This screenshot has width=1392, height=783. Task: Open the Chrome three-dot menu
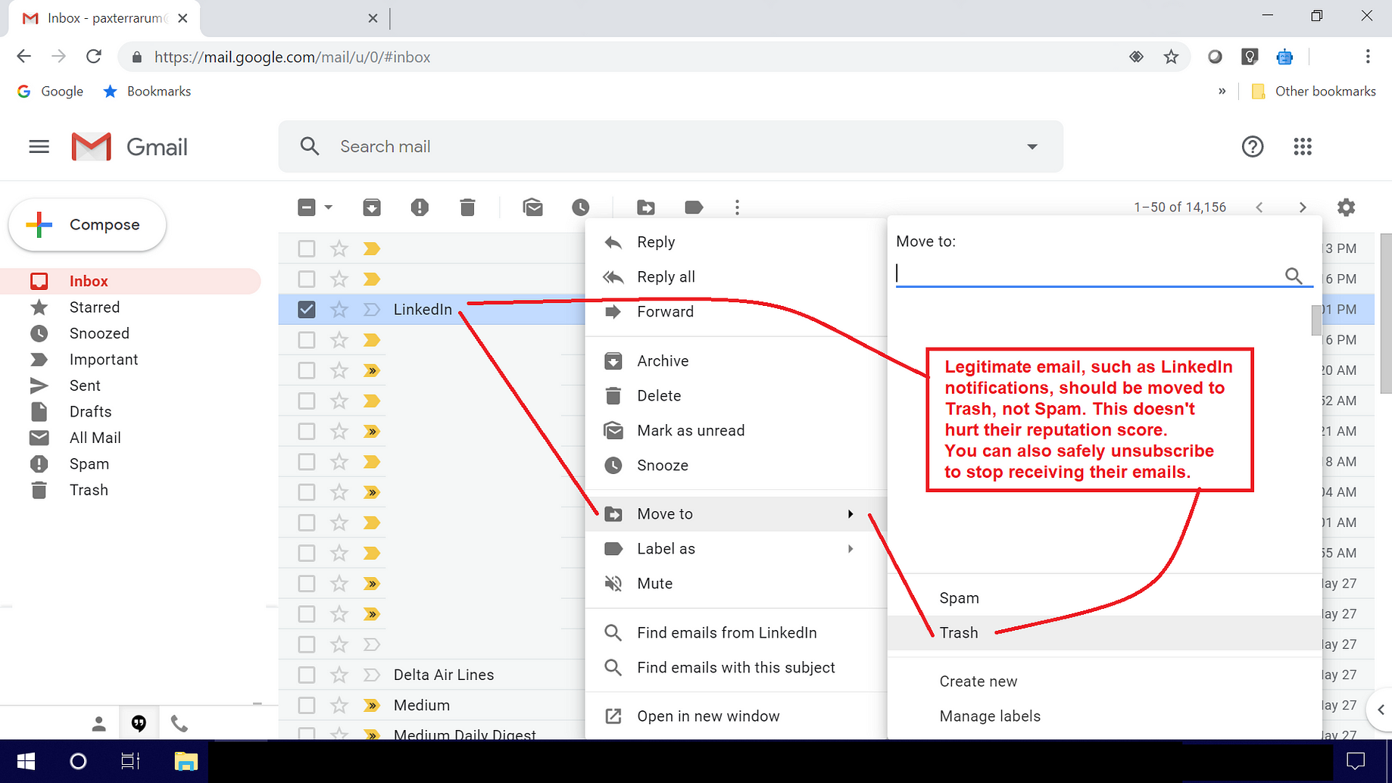pyautogui.click(x=1368, y=57)
